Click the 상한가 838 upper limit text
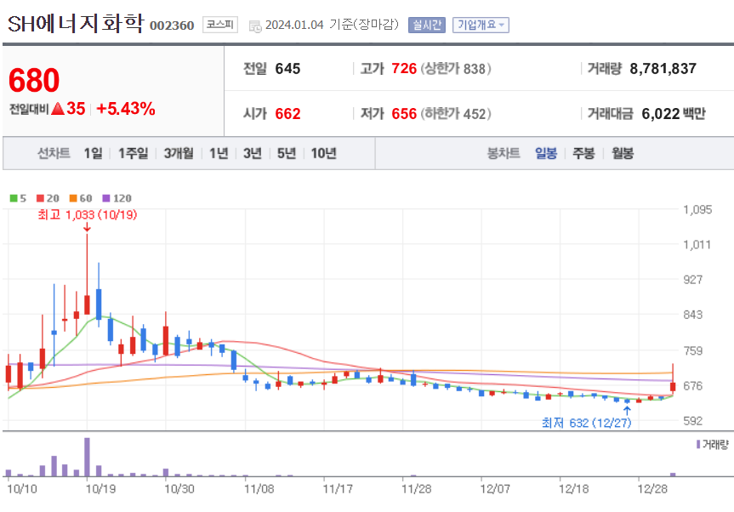This screenshot has width=734, height=512. pos(456,69)
